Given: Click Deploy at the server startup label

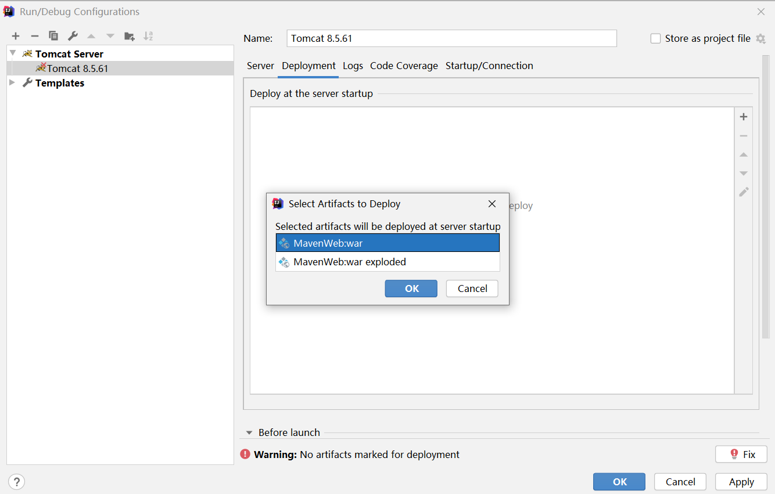Looking at the screenshot, I should (311, 93).
